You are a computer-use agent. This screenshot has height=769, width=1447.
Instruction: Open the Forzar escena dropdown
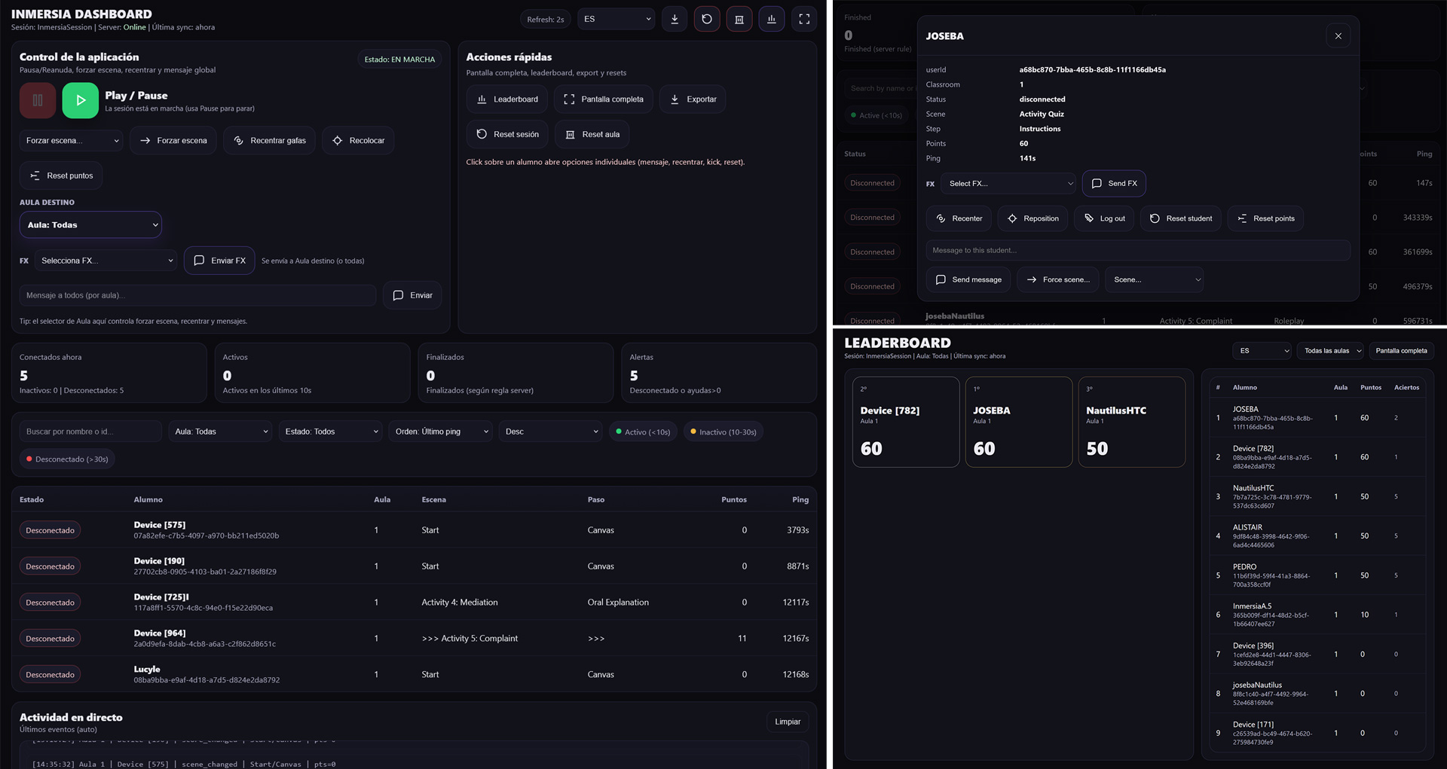72,141
